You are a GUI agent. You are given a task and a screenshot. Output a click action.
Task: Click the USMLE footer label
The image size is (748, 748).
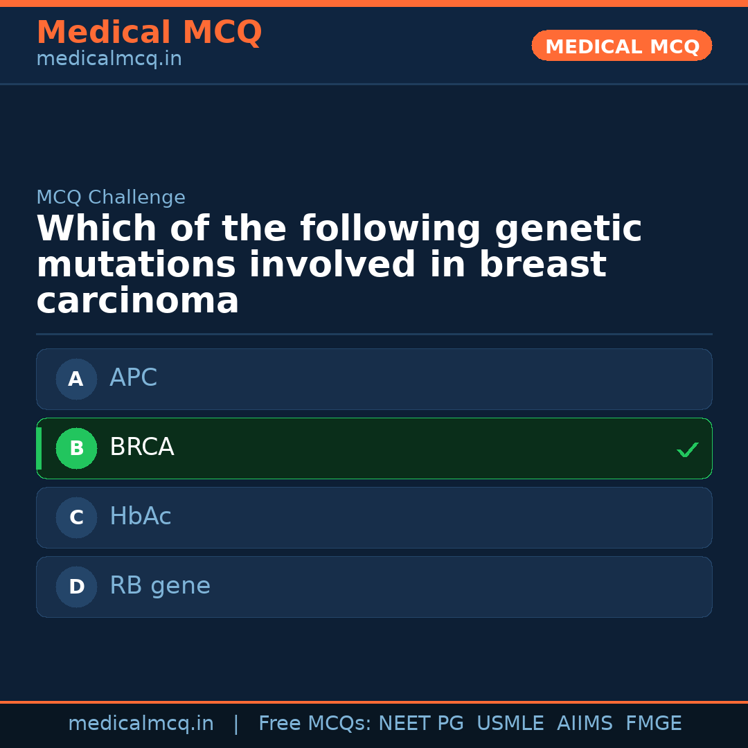pyautogui.click(x=510, y=723)
